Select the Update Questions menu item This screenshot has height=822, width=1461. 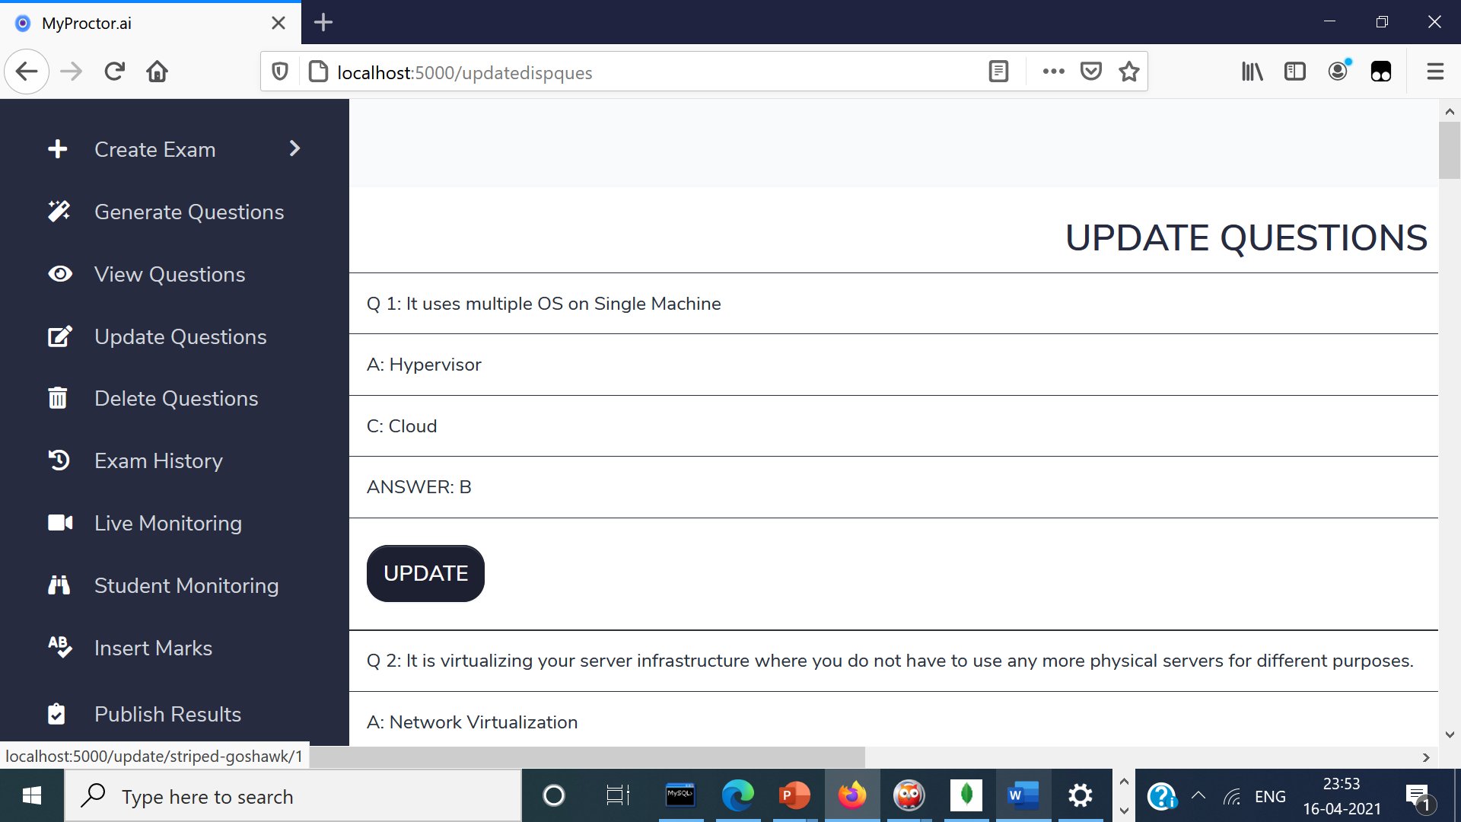point(180,336)
